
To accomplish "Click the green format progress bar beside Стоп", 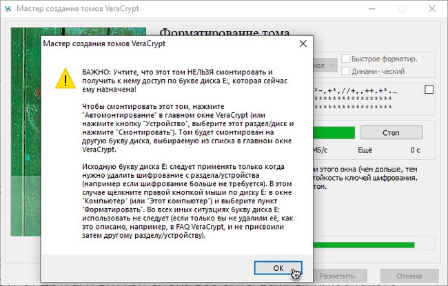I will [334, 133].
